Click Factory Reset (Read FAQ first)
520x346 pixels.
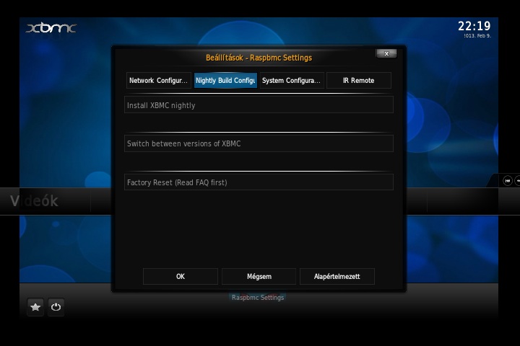[259, 182]
